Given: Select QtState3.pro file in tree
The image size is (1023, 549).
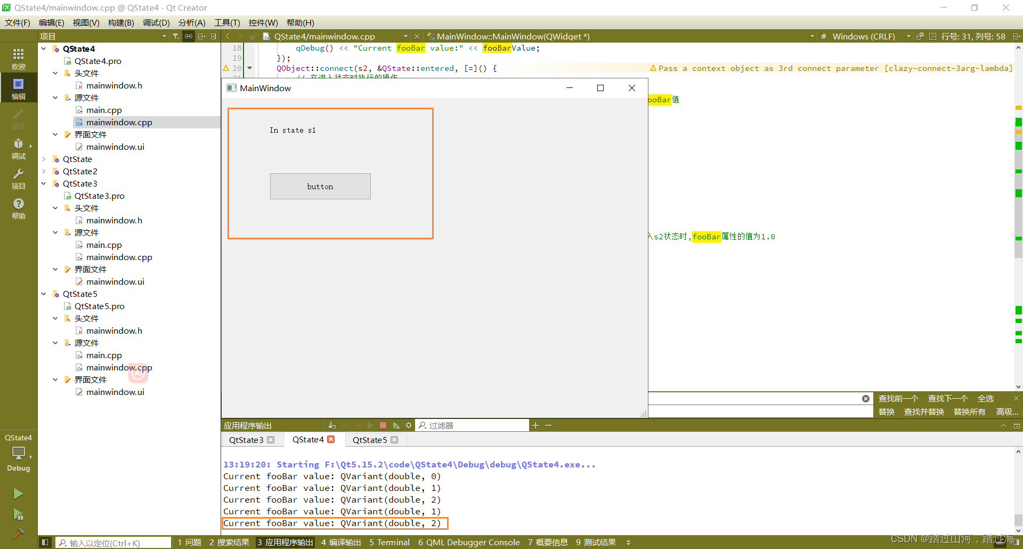Looking at the screenshot, I should click(100, 196).
